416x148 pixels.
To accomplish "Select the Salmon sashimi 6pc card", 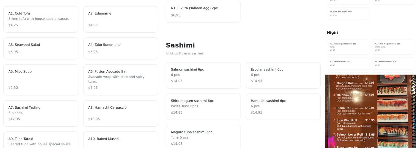I will pos(203,75).
